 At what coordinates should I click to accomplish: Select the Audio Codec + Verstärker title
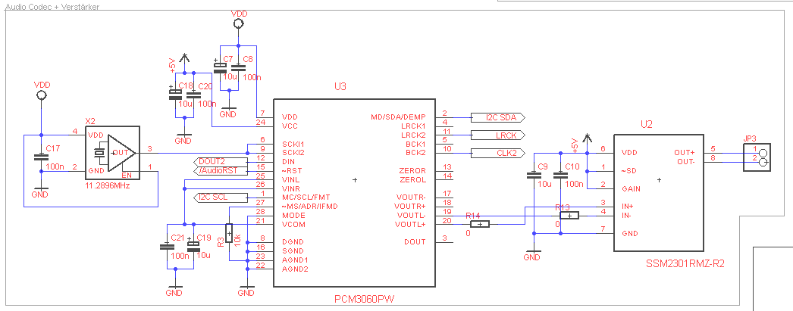click(x=52, y=7)
